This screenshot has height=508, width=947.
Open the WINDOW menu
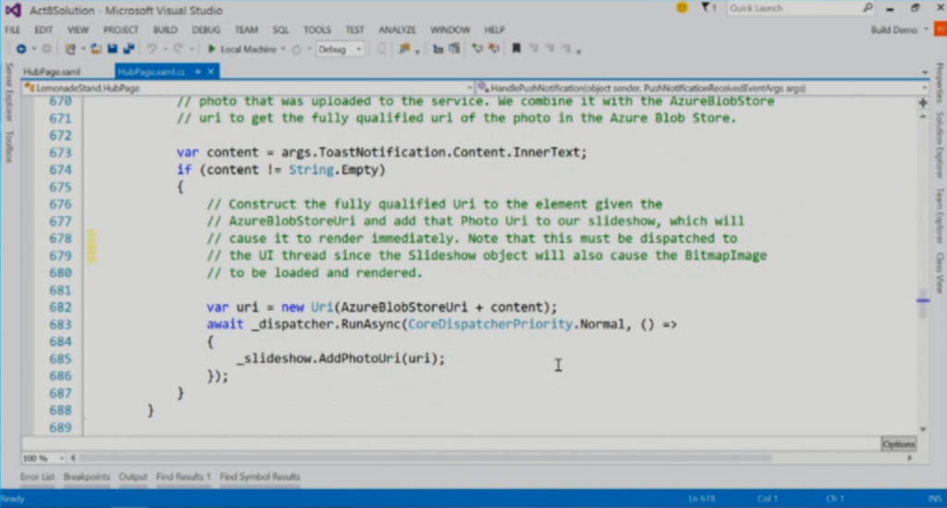(450, 30)
